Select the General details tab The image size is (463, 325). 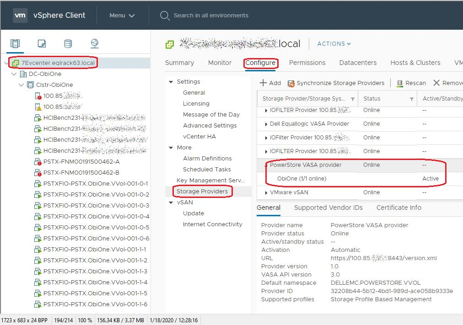click(x=269, y=208)
